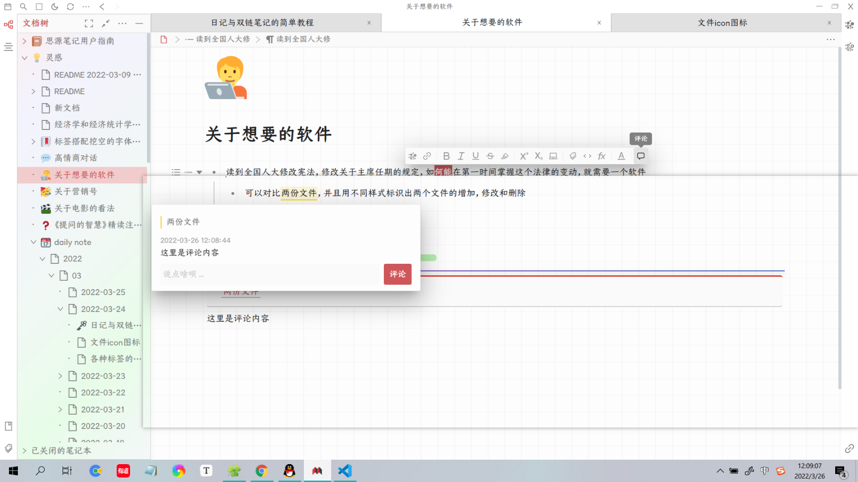Open document tree more options menu
The width and height of the screenshot is (858, 482).
[x=123, y=23]
